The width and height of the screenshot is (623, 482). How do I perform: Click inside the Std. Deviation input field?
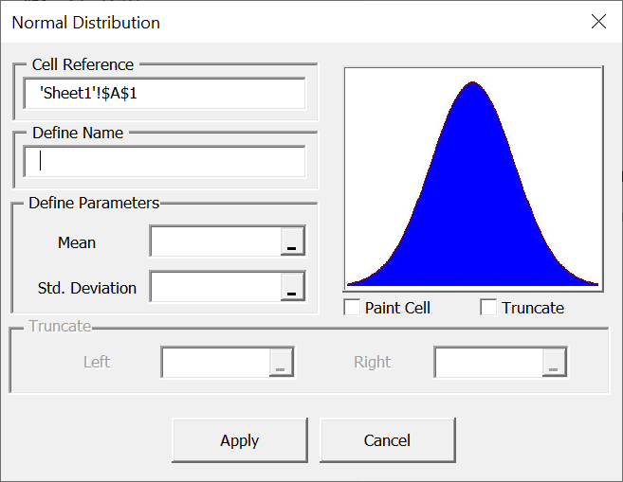click(x=215, y=287)
